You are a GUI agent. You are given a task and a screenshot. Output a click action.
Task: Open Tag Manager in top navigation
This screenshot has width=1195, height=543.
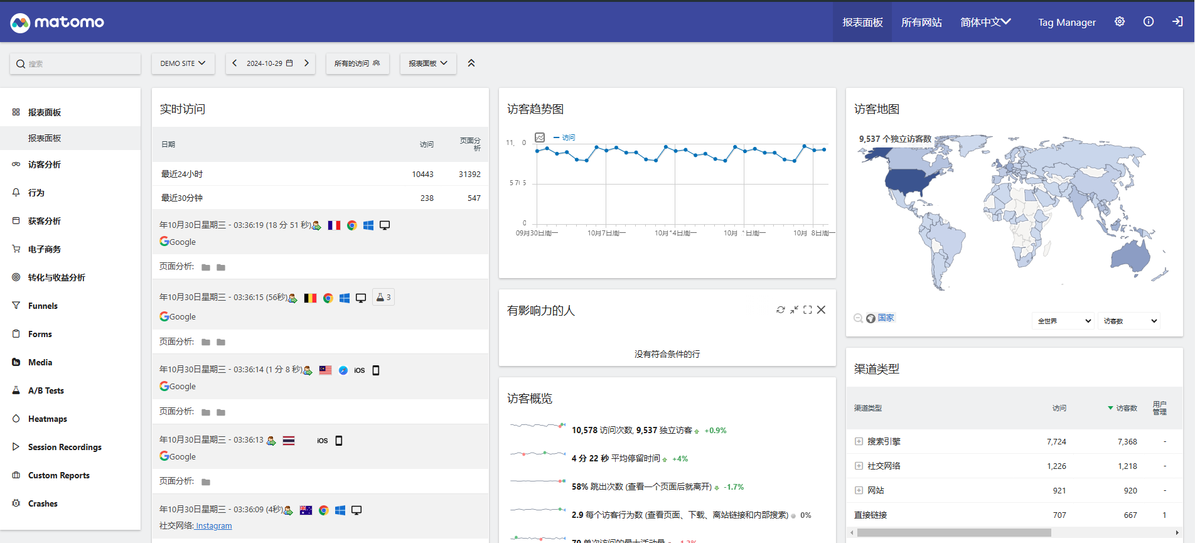click(1067, 22)
